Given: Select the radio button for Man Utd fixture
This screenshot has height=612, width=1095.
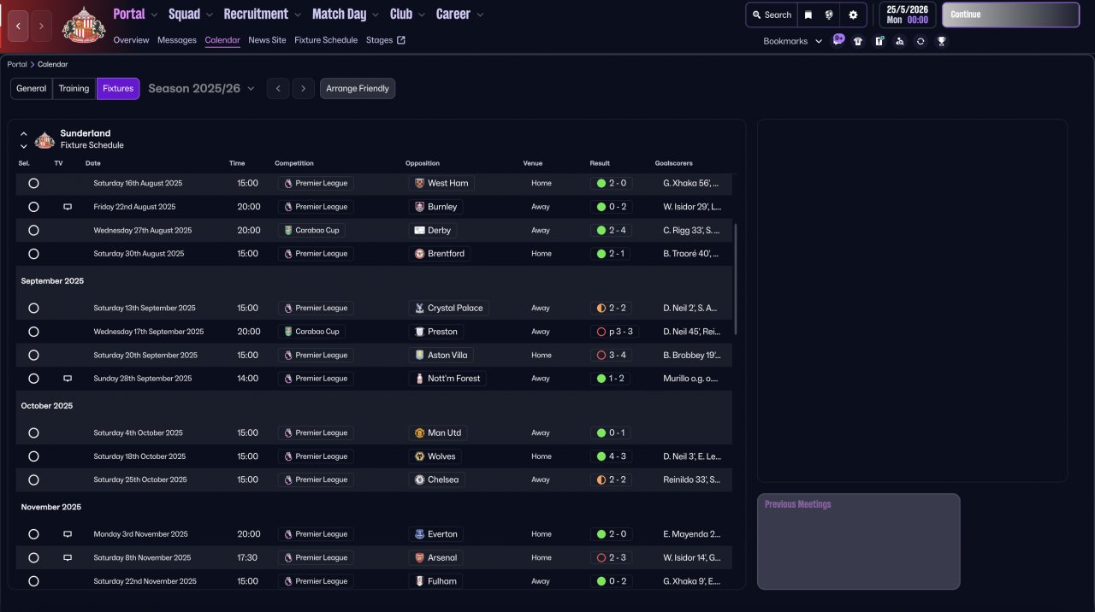Looking at the screenshot, I should click(x=33, y=433).
